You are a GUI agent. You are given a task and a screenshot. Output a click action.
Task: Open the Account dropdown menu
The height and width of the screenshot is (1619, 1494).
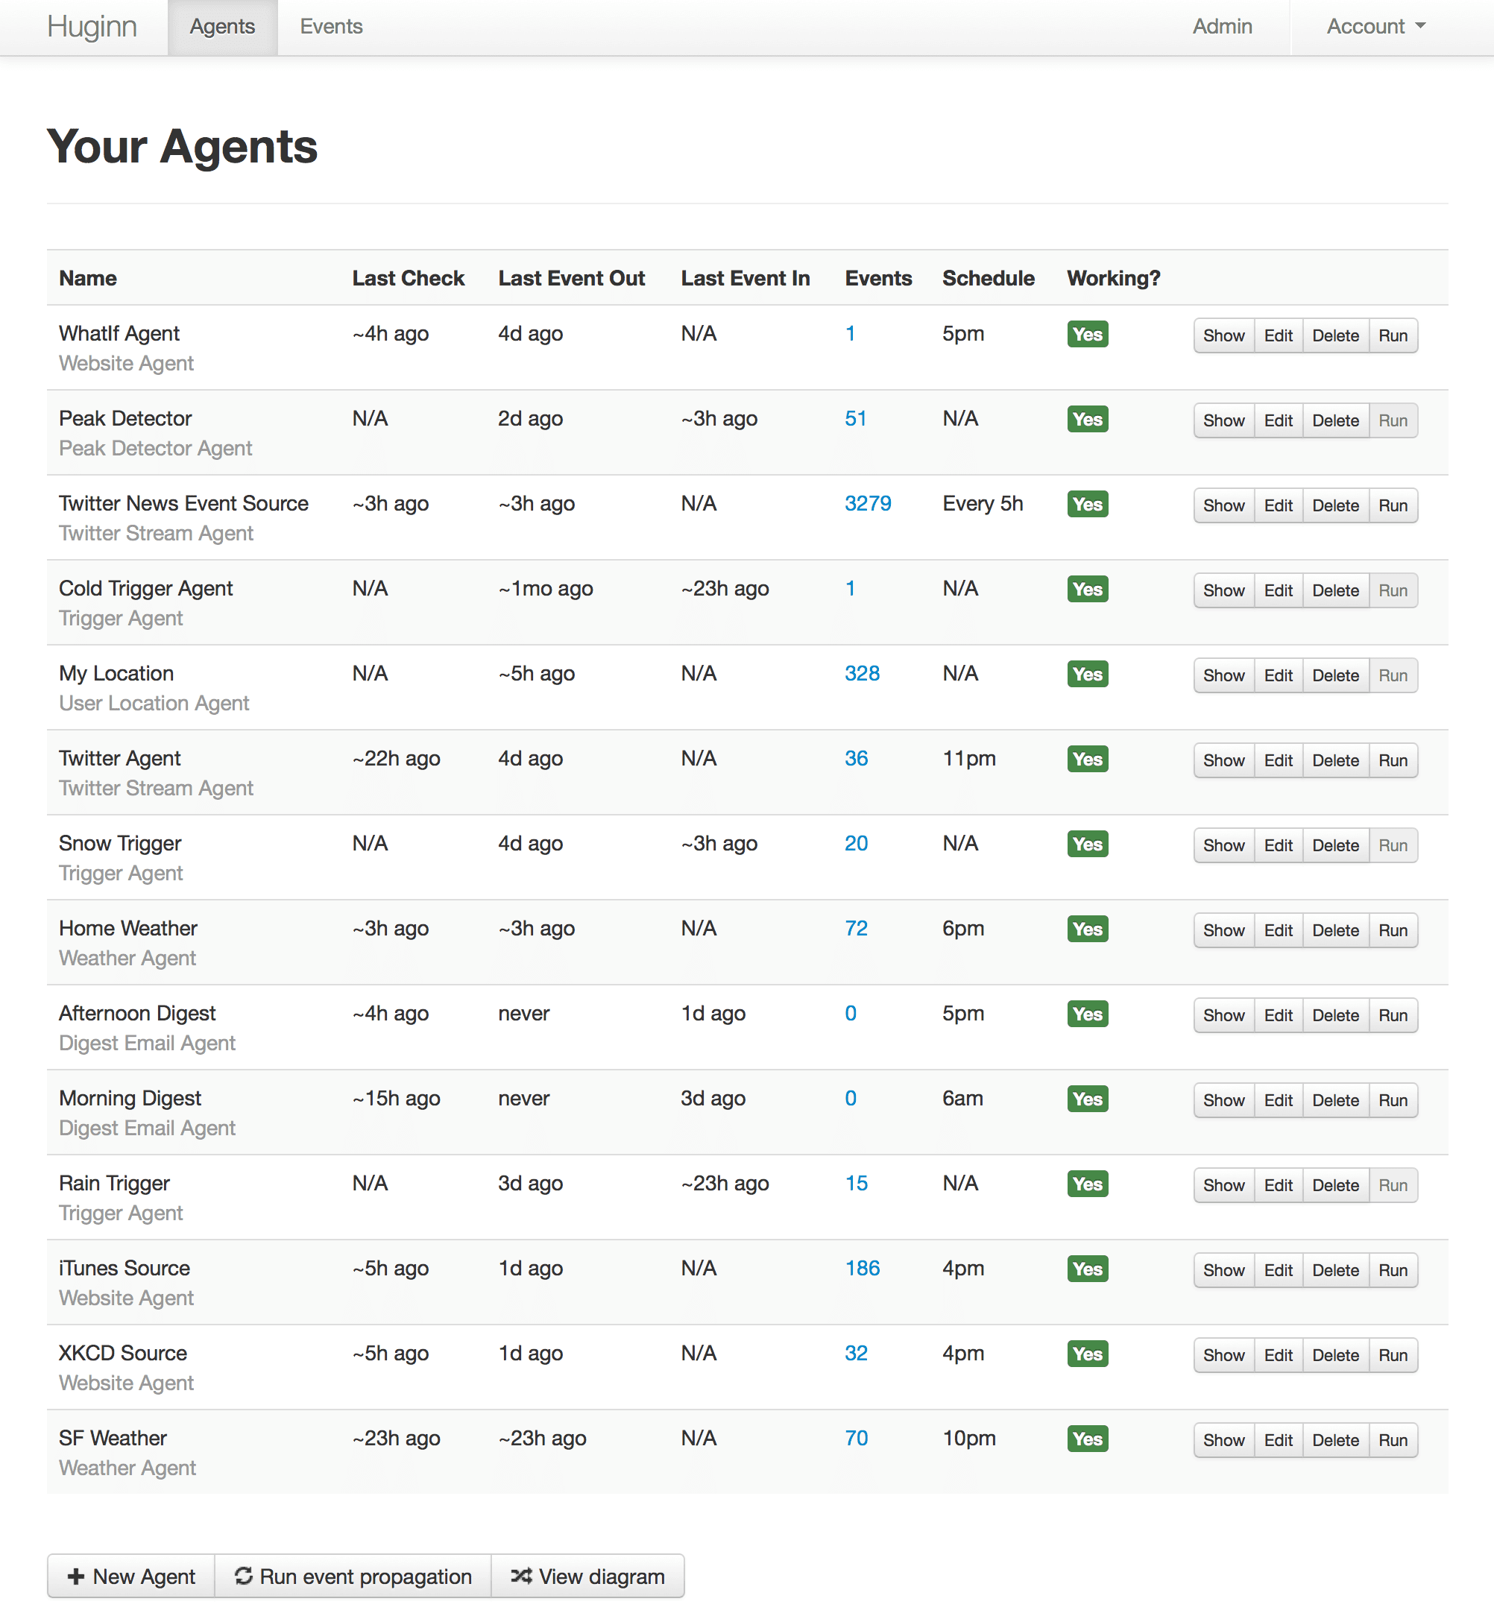(1375, 27)
